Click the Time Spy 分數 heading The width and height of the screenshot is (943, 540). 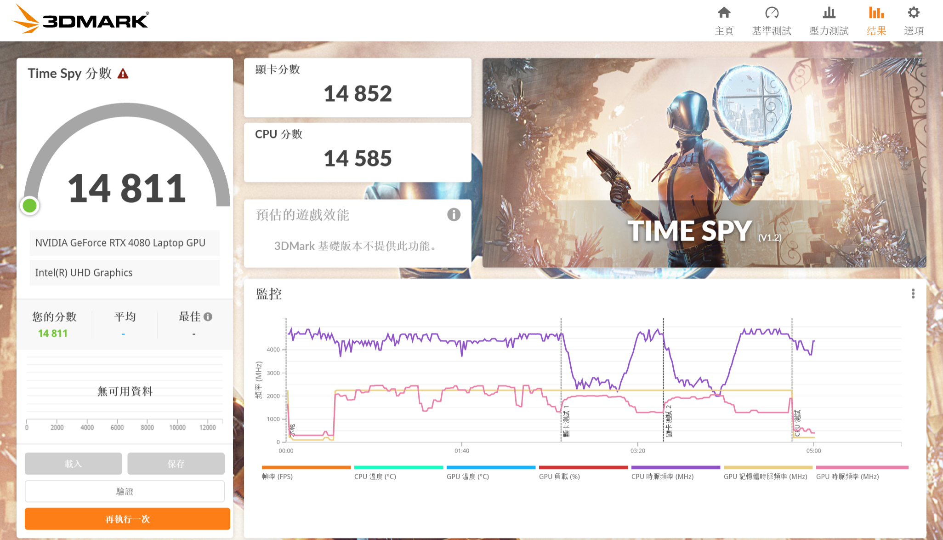69,74
